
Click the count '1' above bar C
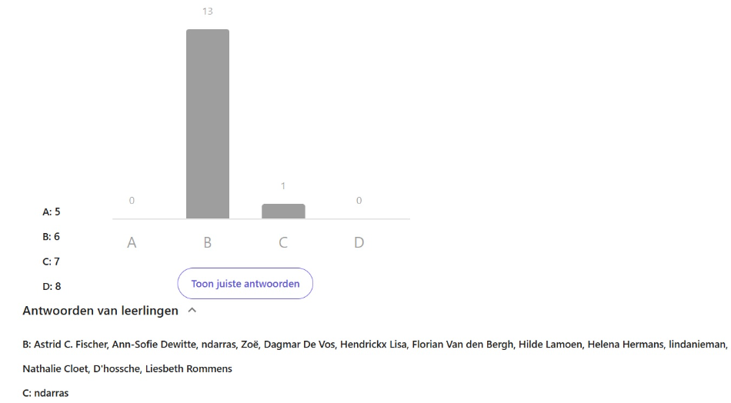tap(283, 186)
